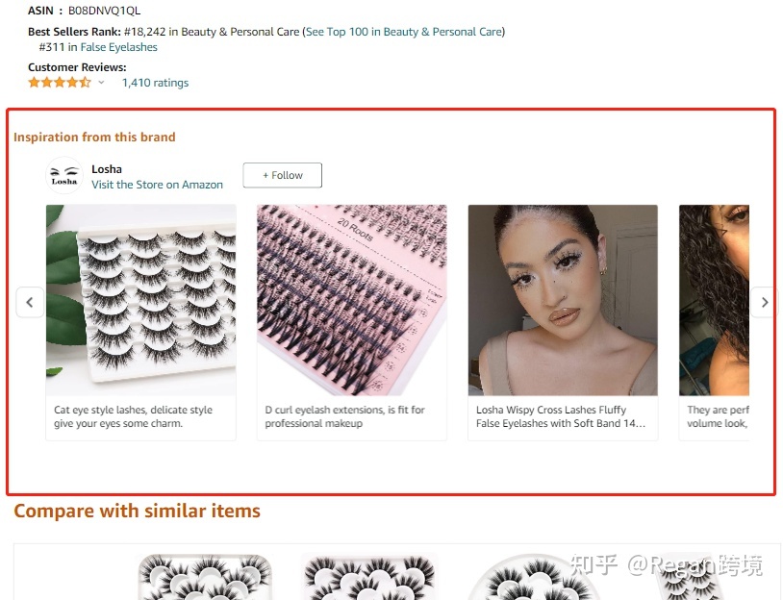The height and width of the screenshot is (600, 783).
Task: Click the previous carousel arrow
Action: (30, 302)
